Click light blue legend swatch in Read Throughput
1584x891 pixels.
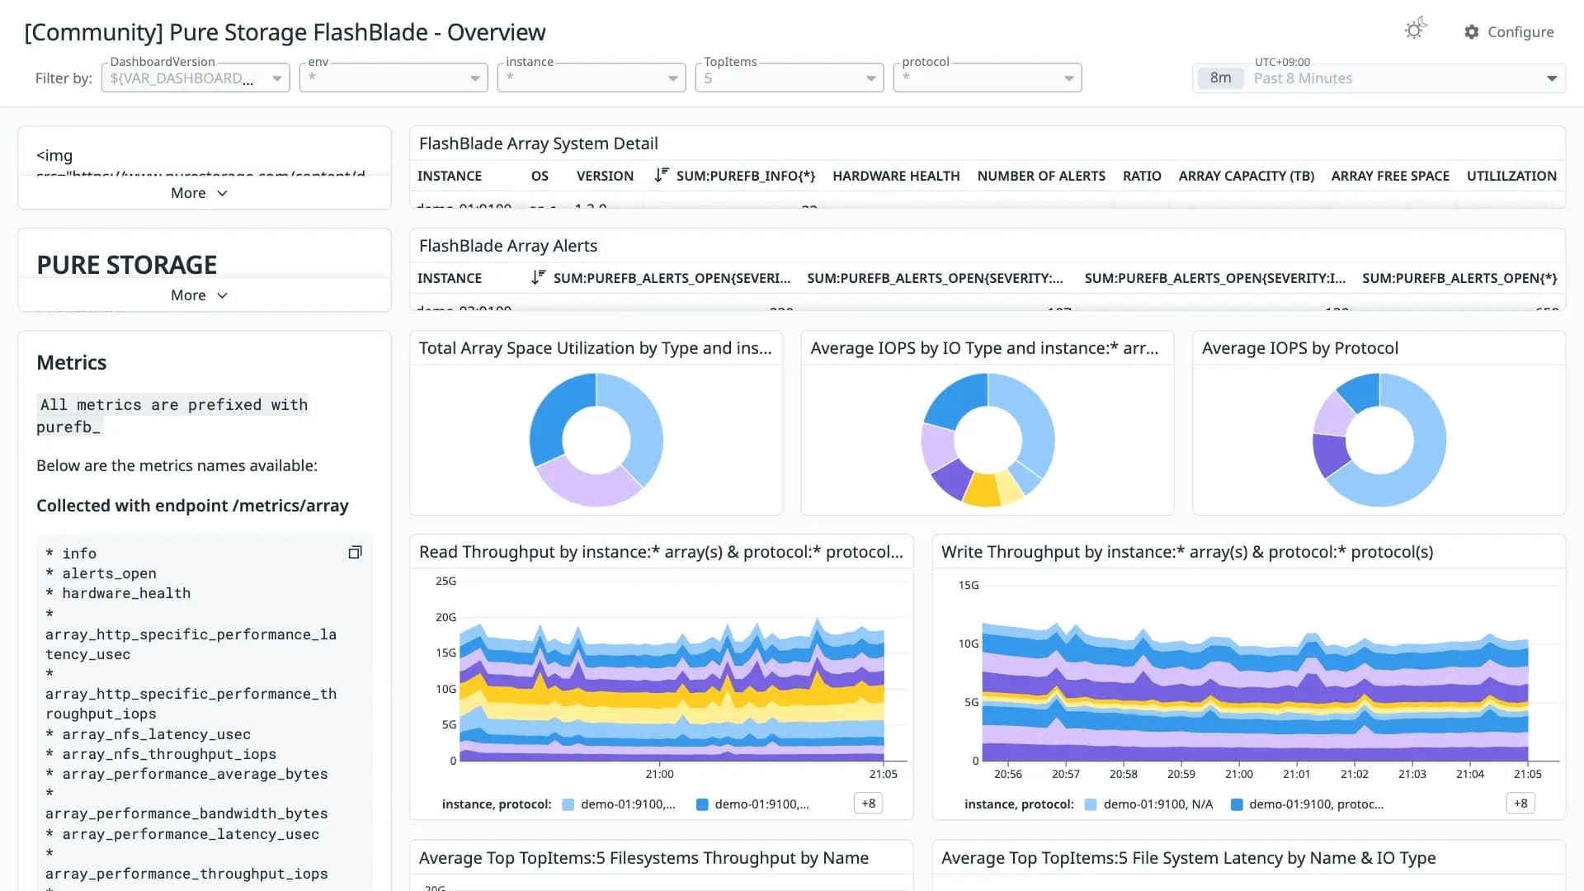coord(568,804)
